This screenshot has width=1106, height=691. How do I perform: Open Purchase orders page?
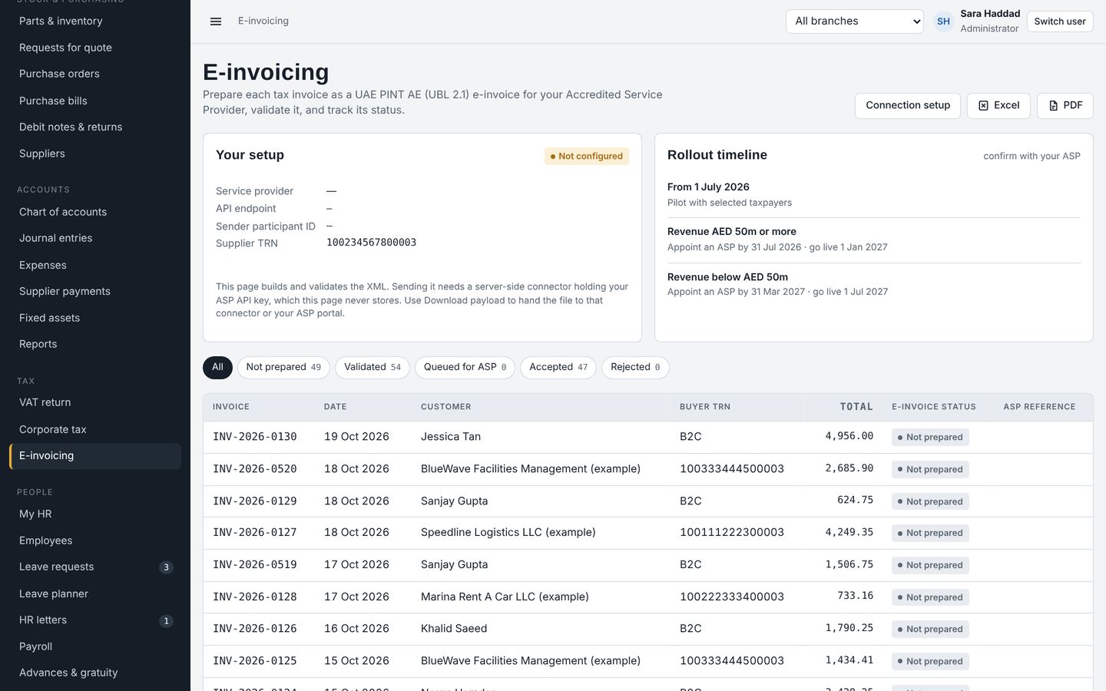[x=95, y=74]
